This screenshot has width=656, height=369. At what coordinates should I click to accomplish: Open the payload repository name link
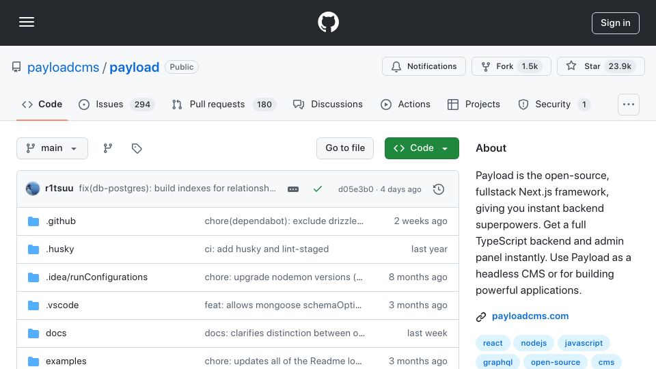[135, 67]
